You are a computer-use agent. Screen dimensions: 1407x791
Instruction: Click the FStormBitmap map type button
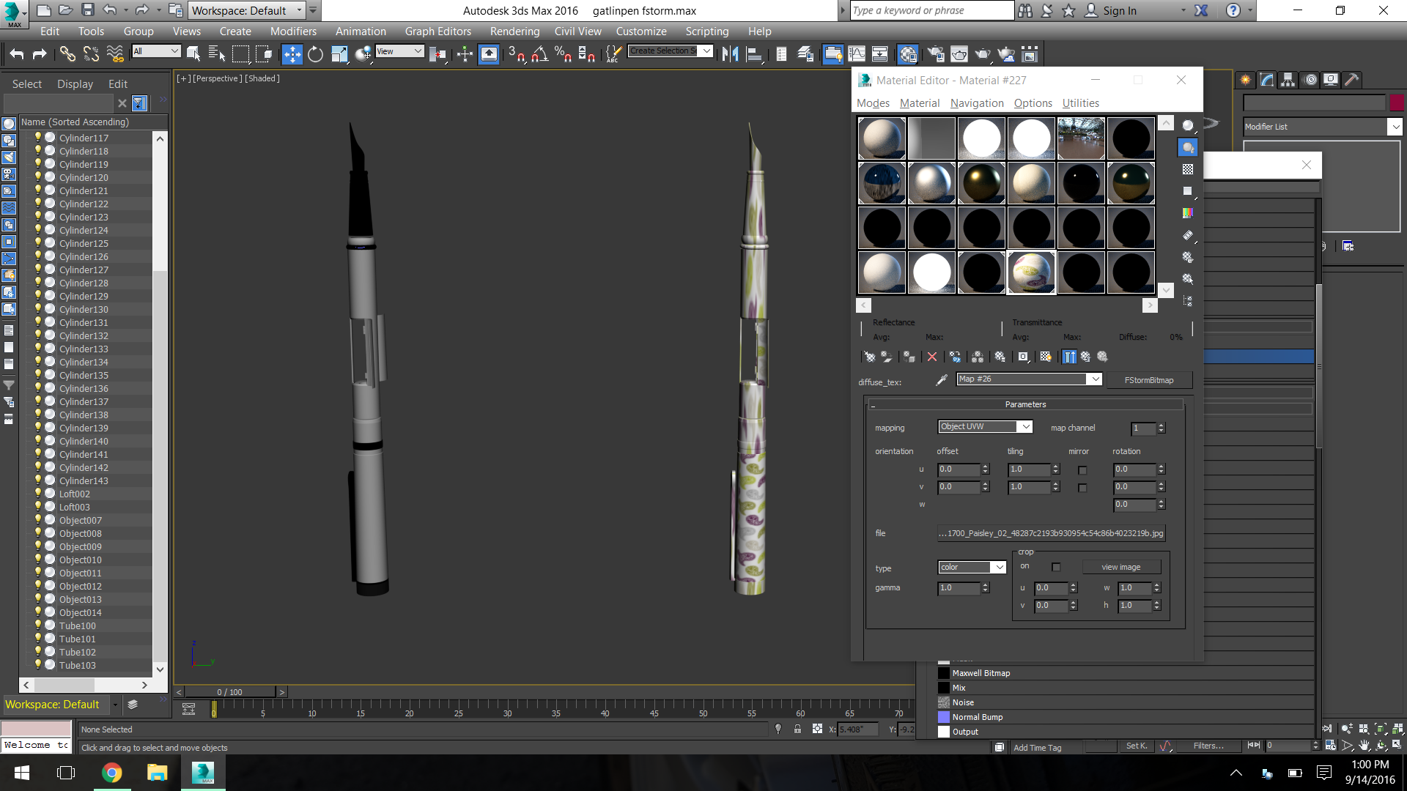(1148, 380)
